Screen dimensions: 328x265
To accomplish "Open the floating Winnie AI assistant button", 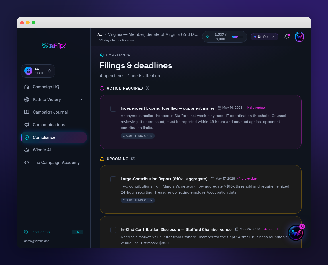I will [296, 233].
